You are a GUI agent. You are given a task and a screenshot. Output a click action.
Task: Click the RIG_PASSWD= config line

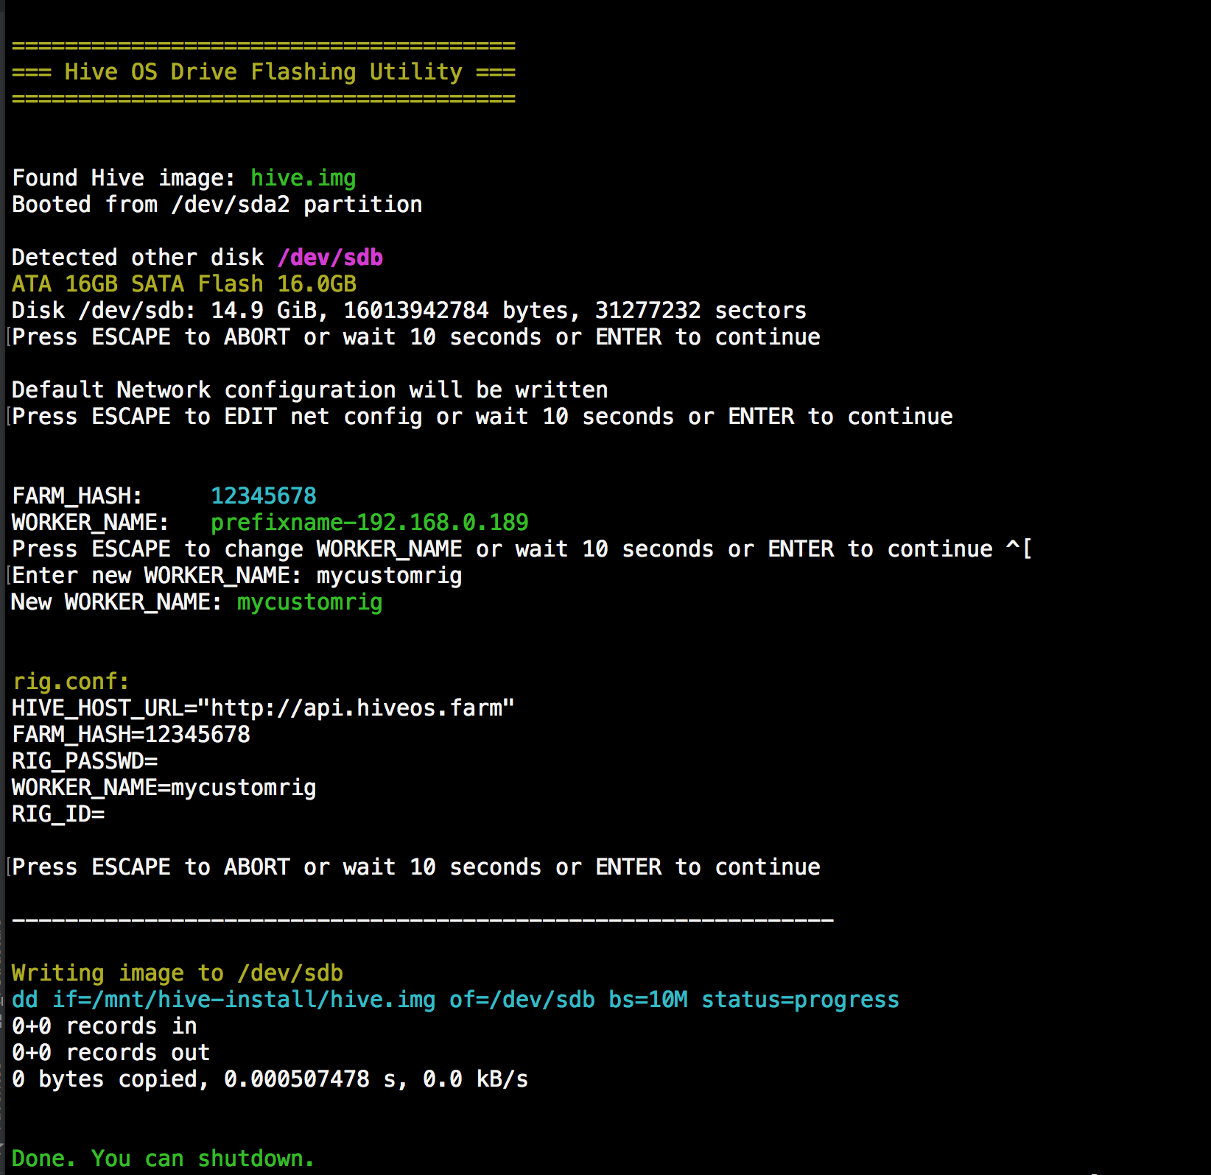point(84,761)
